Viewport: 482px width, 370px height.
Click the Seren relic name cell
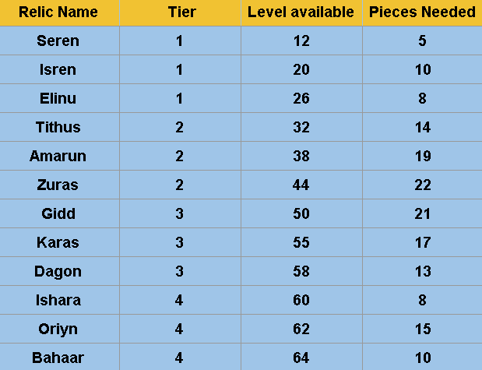(58, 41)
